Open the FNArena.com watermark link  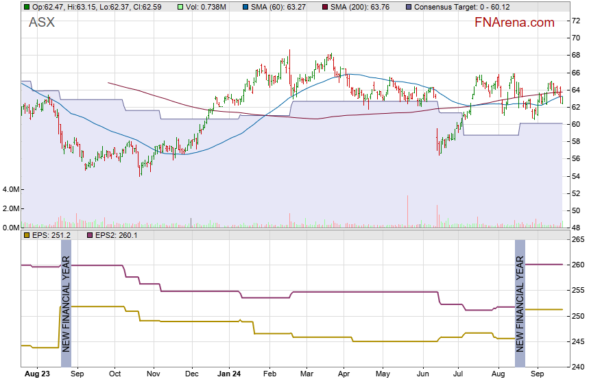(514, 23)
